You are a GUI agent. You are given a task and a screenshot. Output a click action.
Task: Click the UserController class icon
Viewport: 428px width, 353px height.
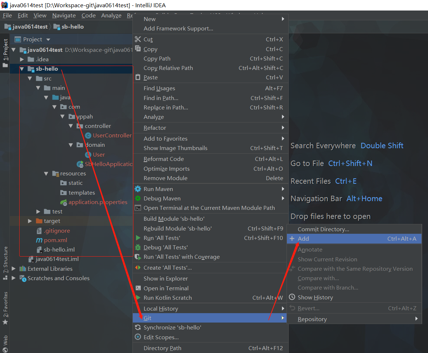88,136
